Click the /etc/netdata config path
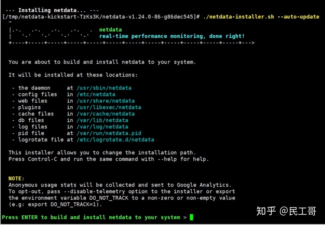This screenshot has height=225, width=325. (96, 94)
